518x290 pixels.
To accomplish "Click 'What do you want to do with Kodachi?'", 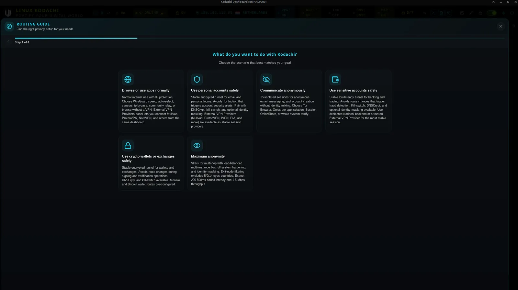I will pos(254,54).
